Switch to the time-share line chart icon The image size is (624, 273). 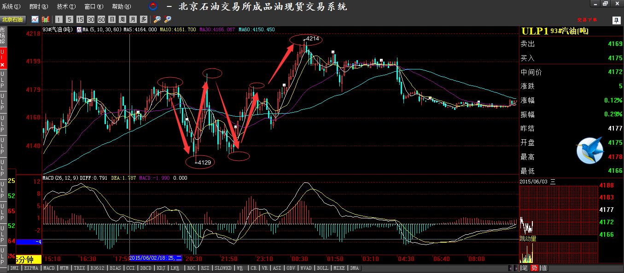(35, 19)
